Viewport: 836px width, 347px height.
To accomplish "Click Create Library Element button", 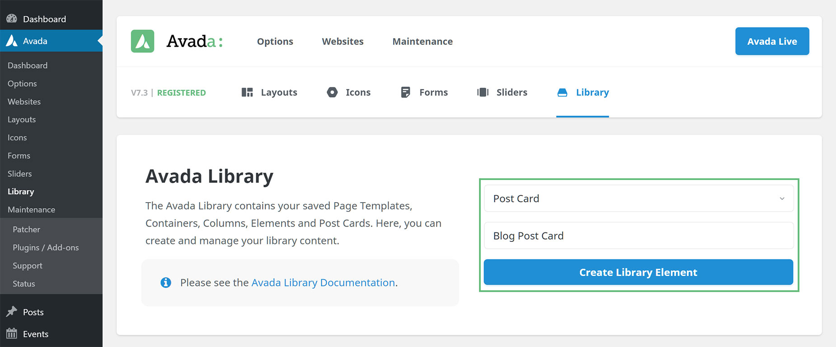I will 638,272.
